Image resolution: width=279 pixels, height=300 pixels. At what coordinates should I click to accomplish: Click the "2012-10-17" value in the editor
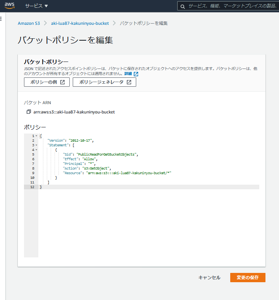(80, 141)
